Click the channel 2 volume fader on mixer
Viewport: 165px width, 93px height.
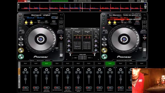(x=87, y=42)
